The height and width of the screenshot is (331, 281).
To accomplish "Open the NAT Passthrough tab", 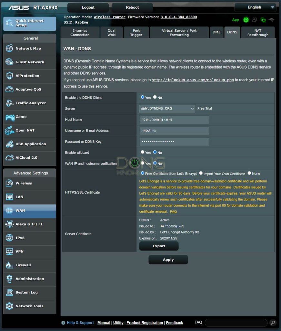I will coord(258,33).
